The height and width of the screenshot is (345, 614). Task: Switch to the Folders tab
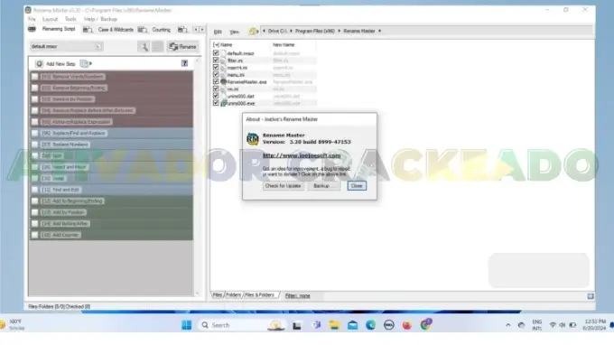point(233,294)
